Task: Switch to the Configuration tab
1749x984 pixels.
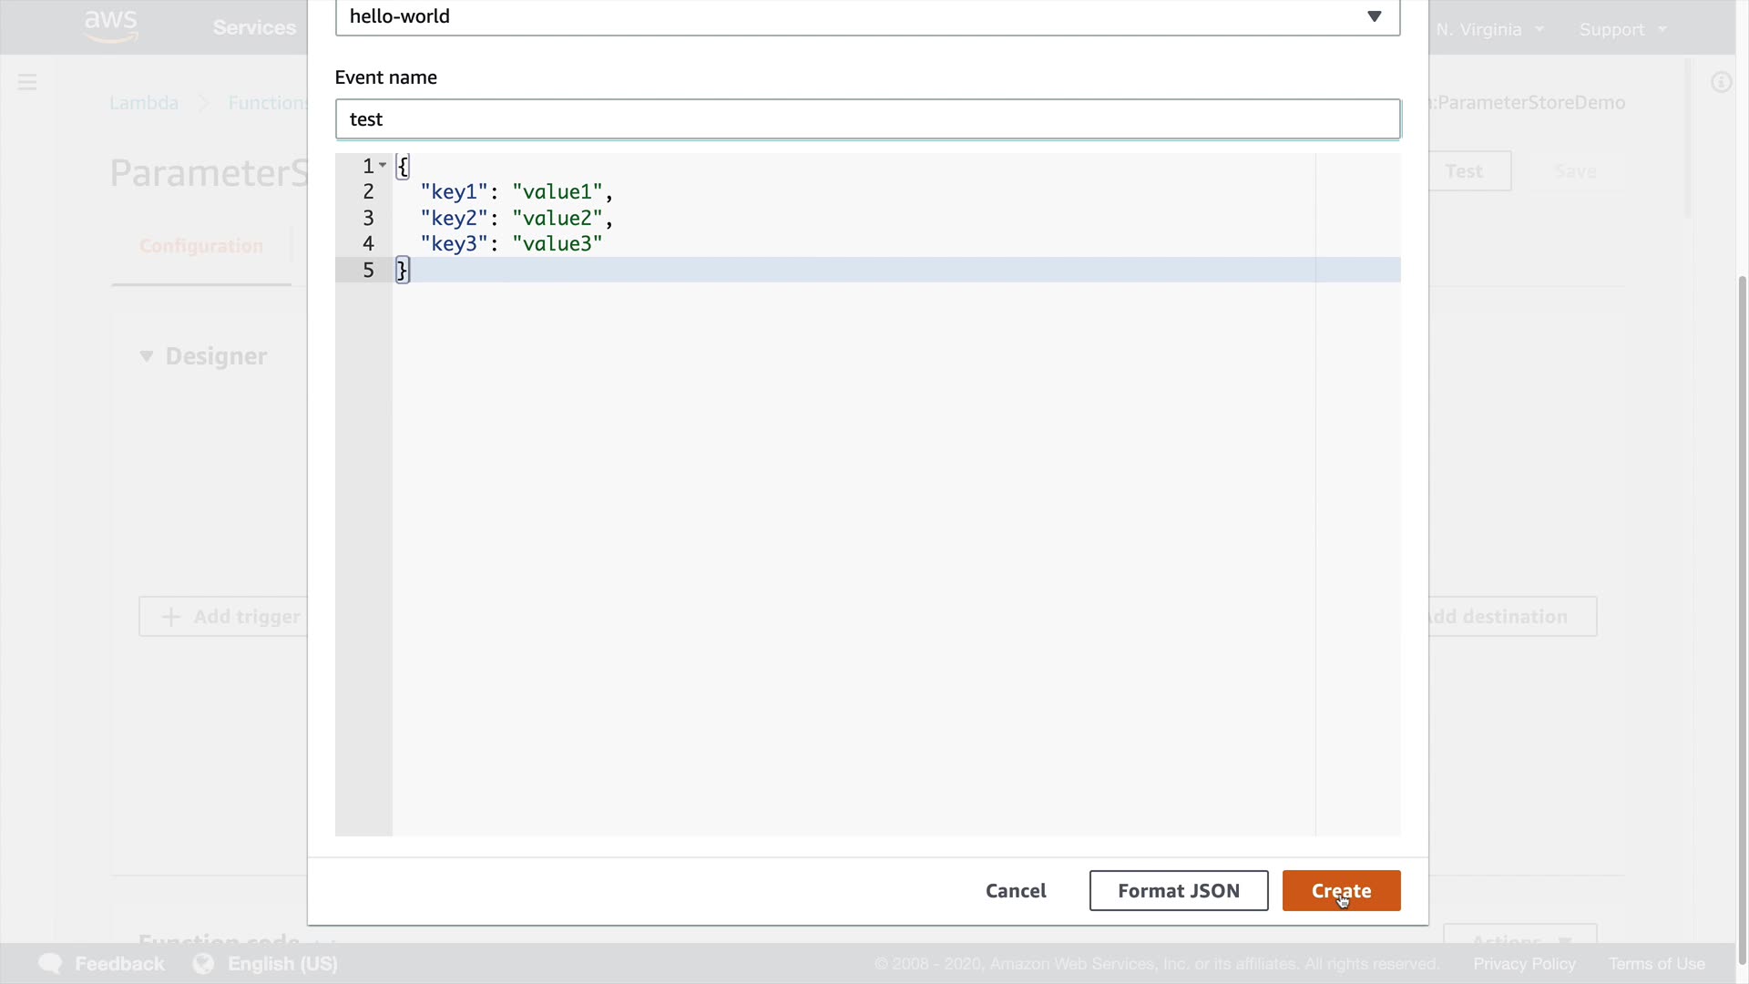Action: click(x=201, y=246)
